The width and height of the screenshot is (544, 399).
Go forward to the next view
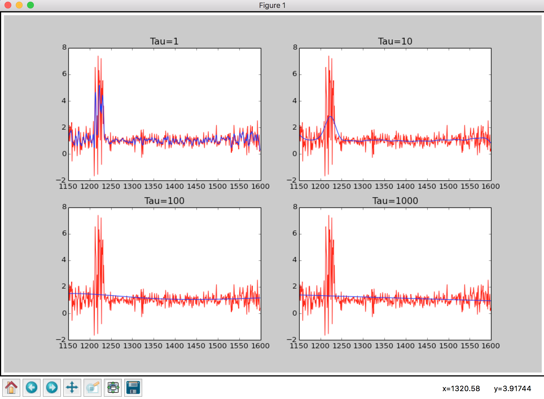click(x=52, y=388)
